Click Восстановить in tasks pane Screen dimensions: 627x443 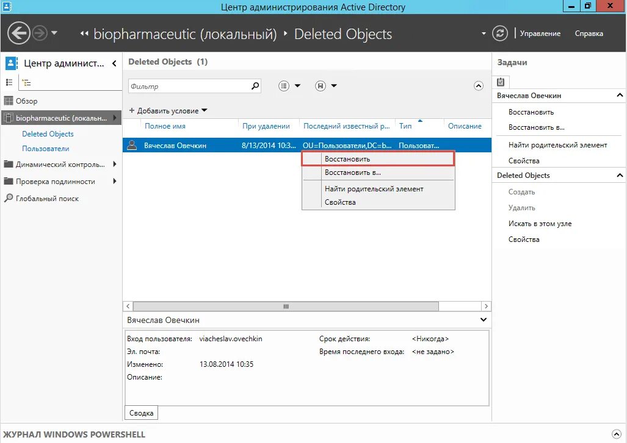tap(531, 112)
